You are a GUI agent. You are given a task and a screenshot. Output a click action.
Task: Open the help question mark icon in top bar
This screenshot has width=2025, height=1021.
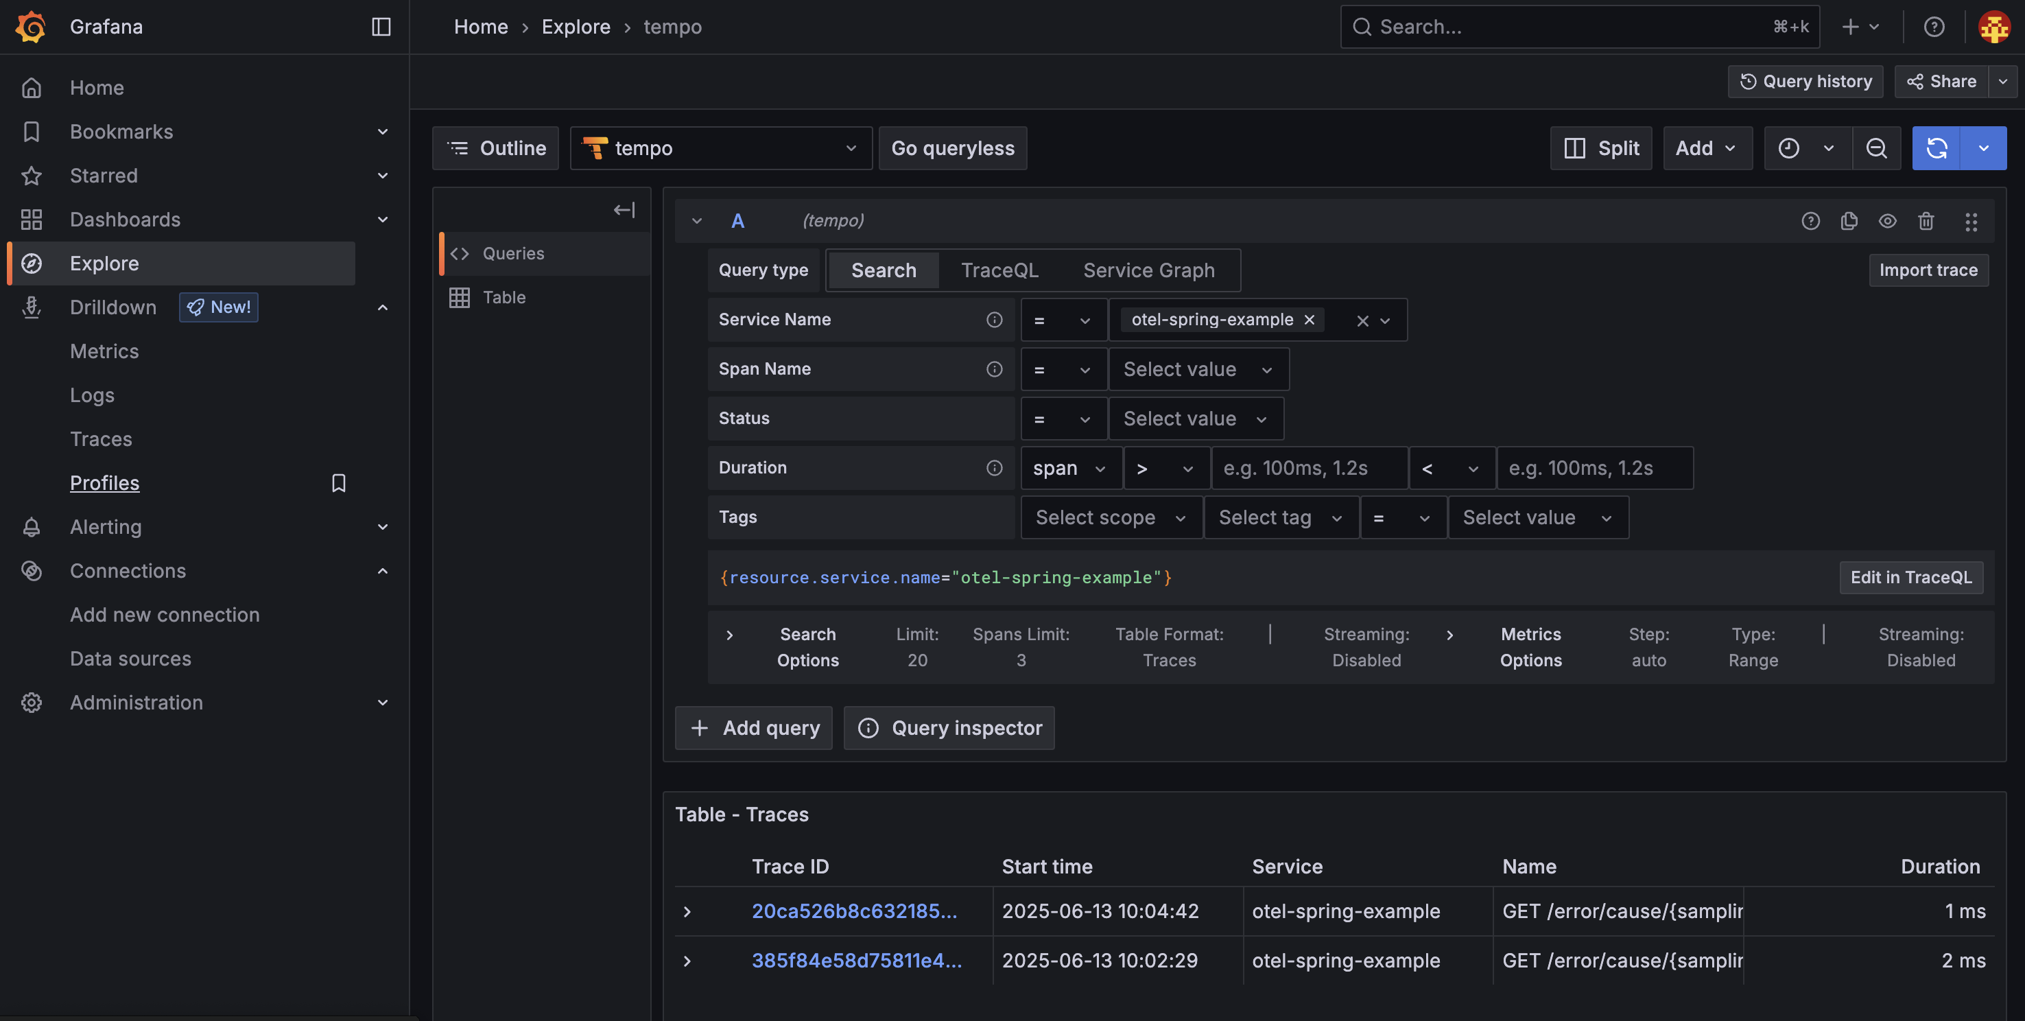(1934, 27)
